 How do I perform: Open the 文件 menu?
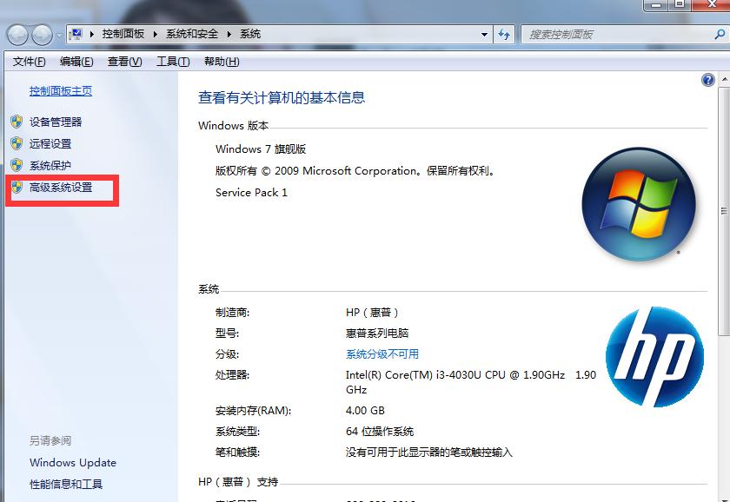point(29,62)
